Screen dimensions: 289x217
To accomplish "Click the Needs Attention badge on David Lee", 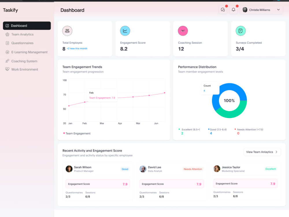I will click(193, 169).
